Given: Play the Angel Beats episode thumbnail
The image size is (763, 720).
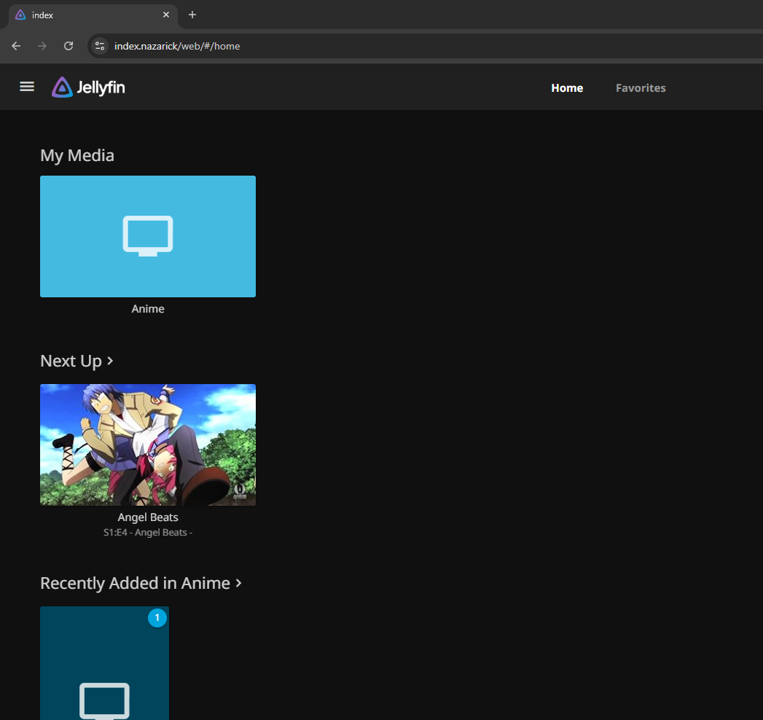Looking at the screenshot, I should [148, 445].
